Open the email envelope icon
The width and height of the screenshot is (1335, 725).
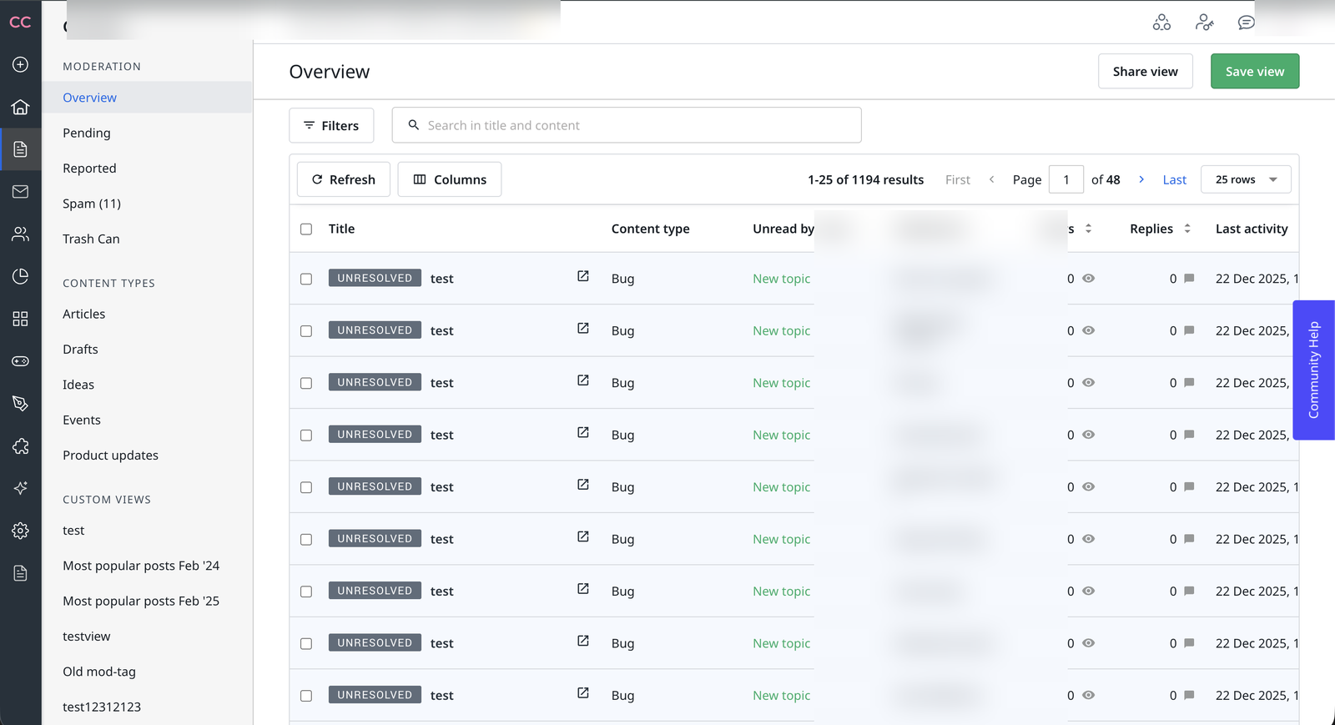click(x=20, y=192)
